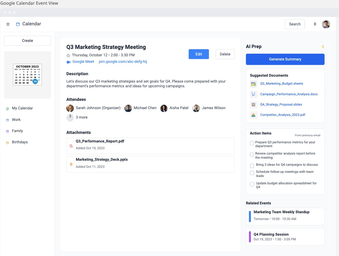Screen dimensions: 339x256
Task: Expand the 3 more attendees list
Action: (x=77, y=117)
